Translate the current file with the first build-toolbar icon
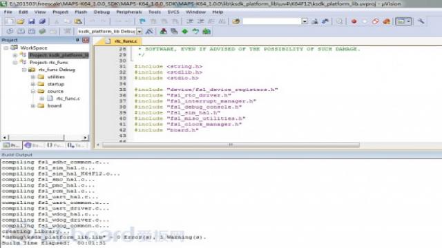 (10, 32)
